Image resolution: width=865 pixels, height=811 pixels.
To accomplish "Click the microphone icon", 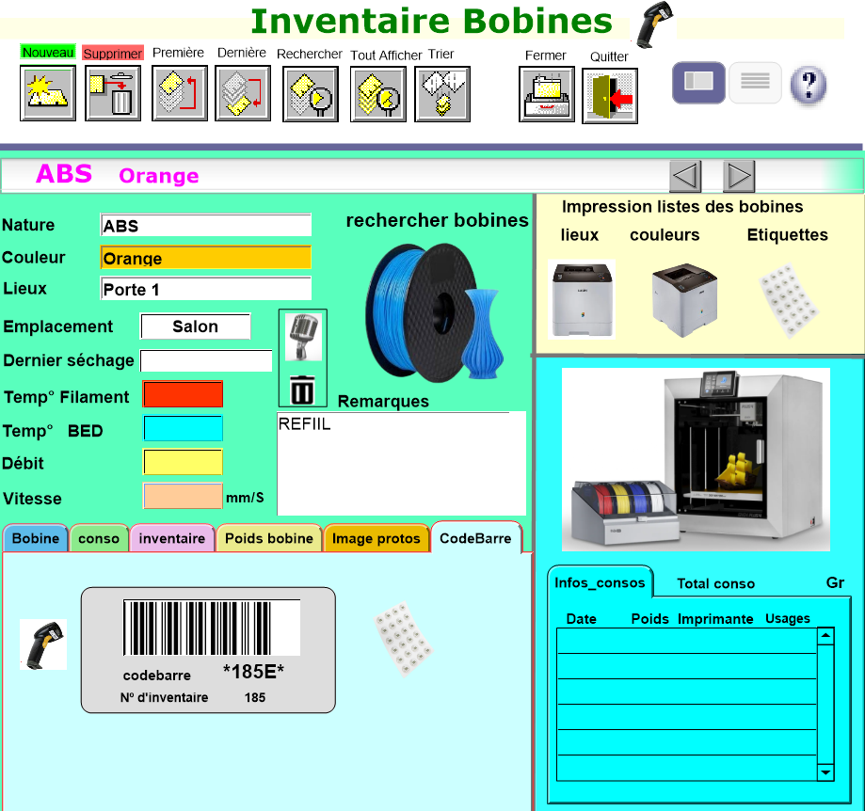I will click(303, 337).
